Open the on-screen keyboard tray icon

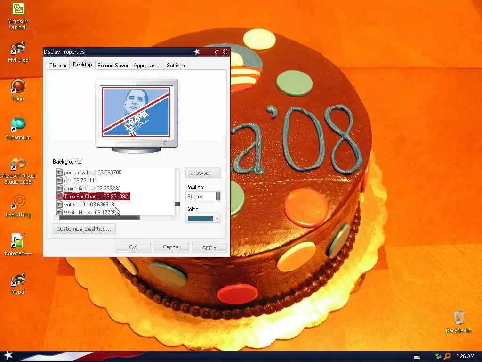point(417,357)
